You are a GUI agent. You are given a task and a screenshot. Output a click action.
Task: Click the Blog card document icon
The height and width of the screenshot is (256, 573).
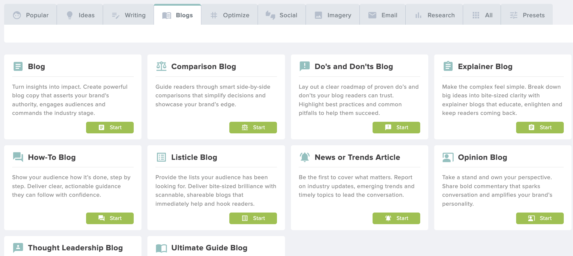[x=18, y=66]
